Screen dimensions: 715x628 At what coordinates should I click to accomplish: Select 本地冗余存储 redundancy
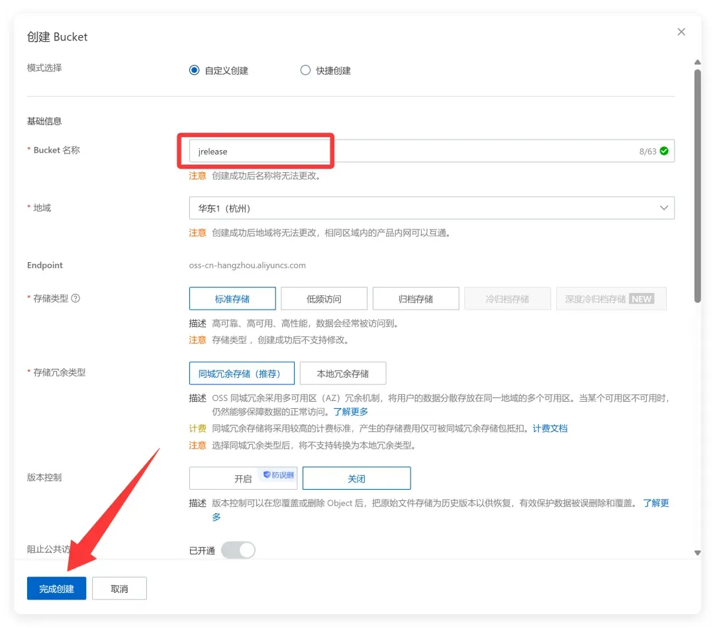click(343, 373)
